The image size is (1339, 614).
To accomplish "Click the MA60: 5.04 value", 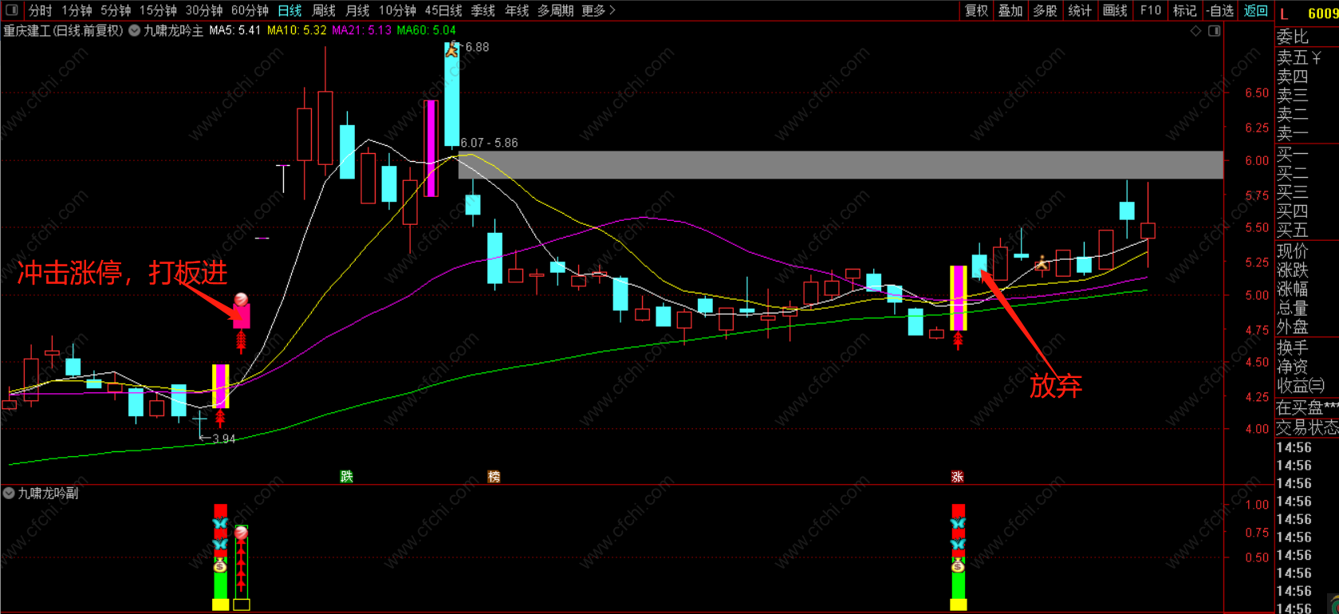I will click(x=427, y=30).
